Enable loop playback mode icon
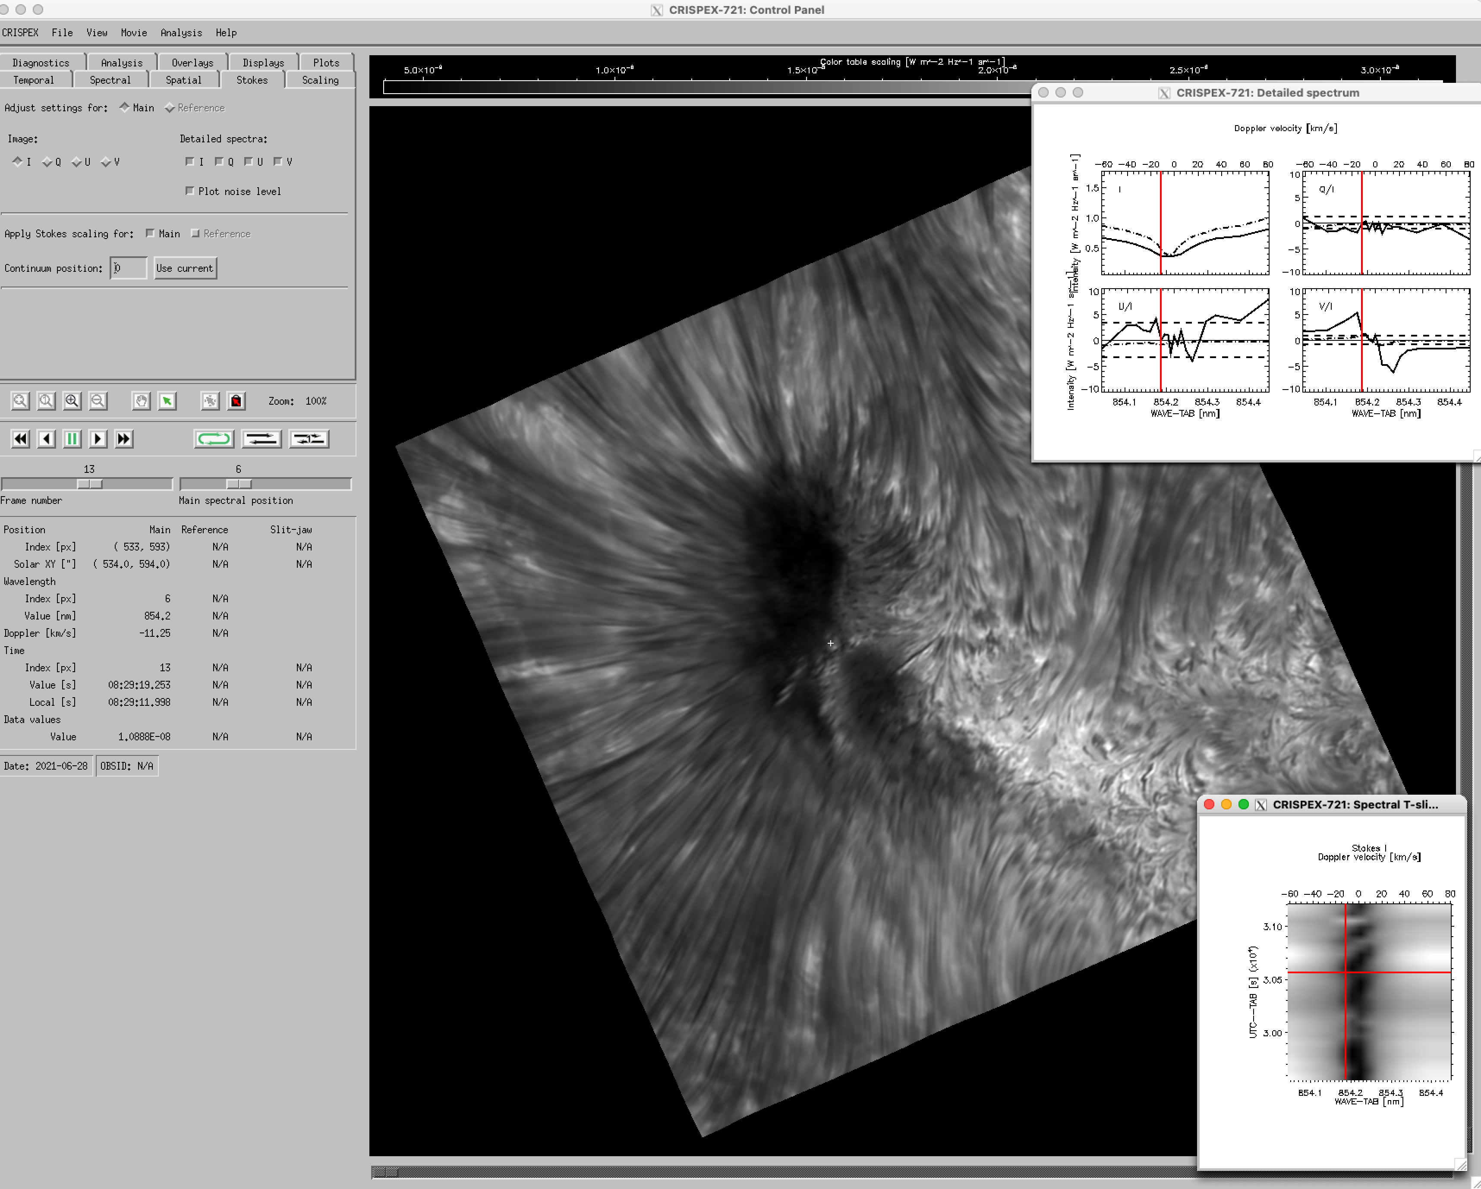 (x=214, y=439)
